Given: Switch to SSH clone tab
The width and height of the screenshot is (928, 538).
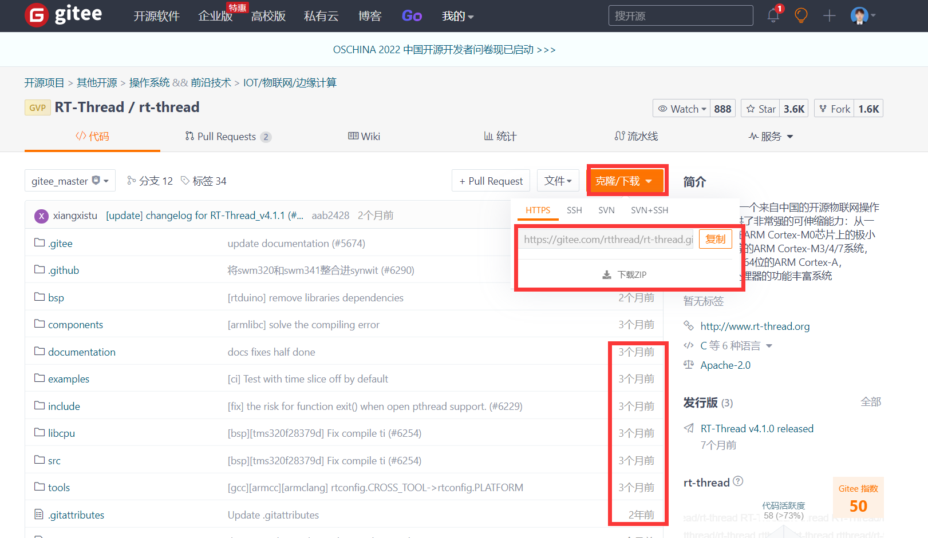Looking at the screenshot, I should click(574, 210).
